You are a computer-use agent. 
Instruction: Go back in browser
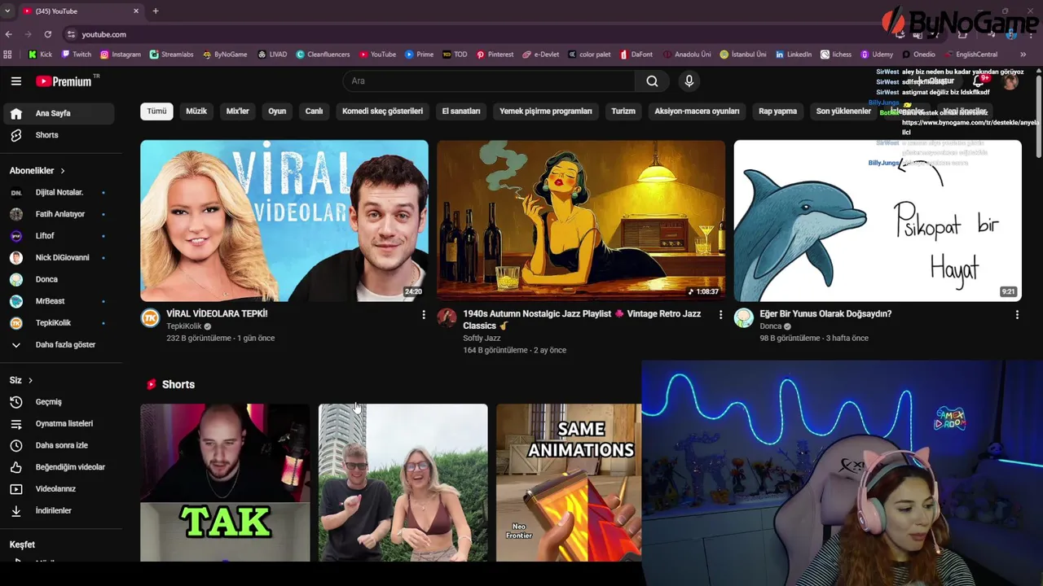click(9, 34)
